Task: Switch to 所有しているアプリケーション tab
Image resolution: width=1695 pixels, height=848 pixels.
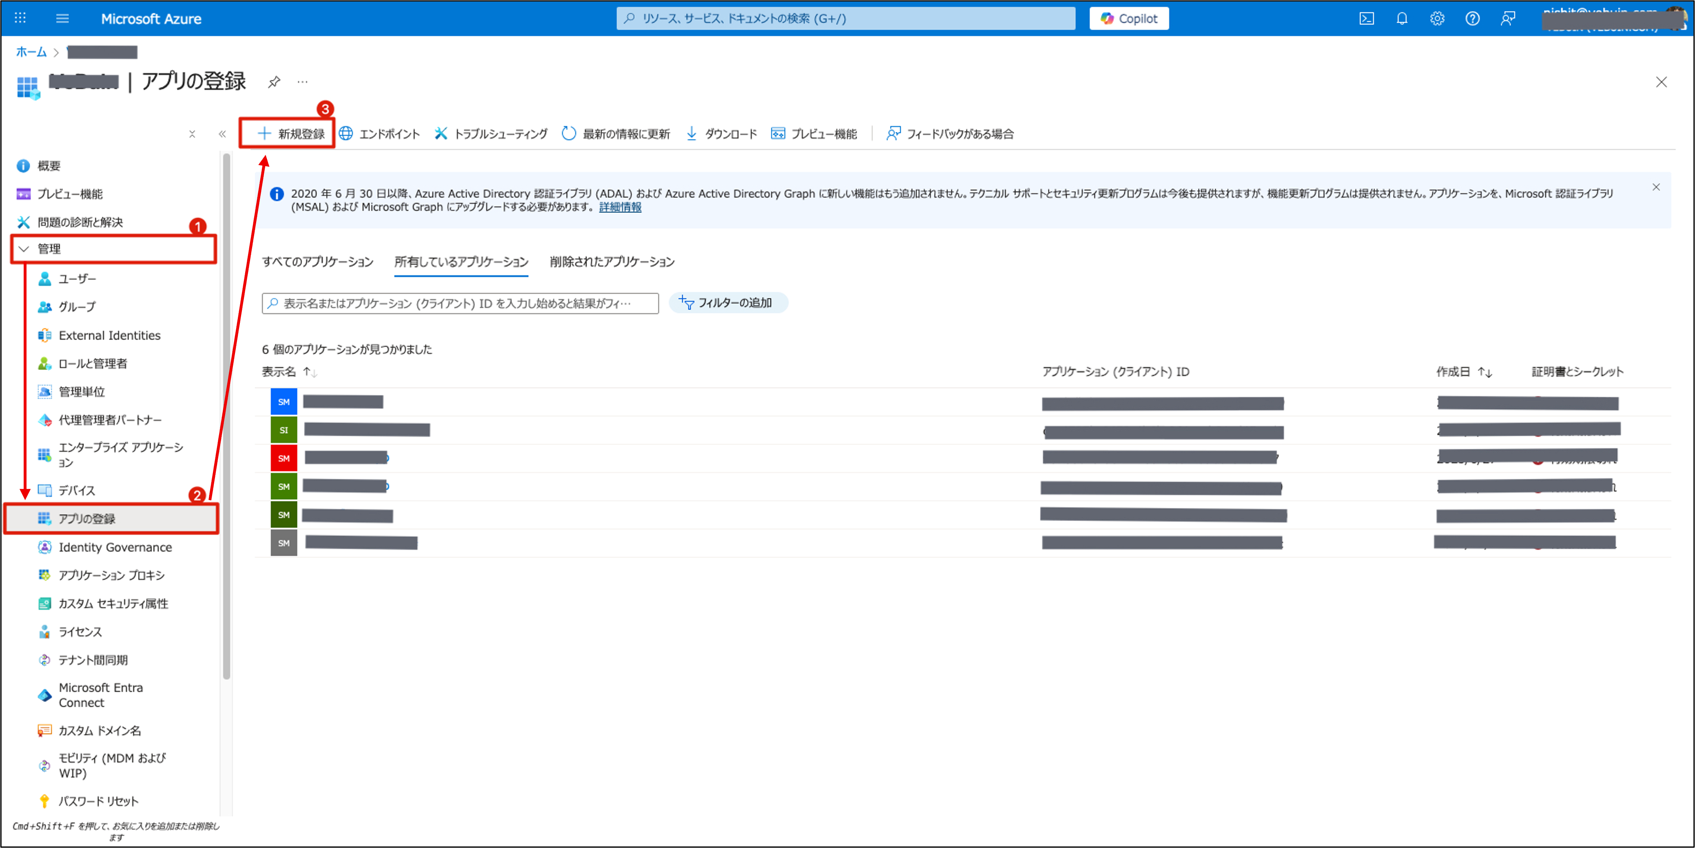Action: 461,262
